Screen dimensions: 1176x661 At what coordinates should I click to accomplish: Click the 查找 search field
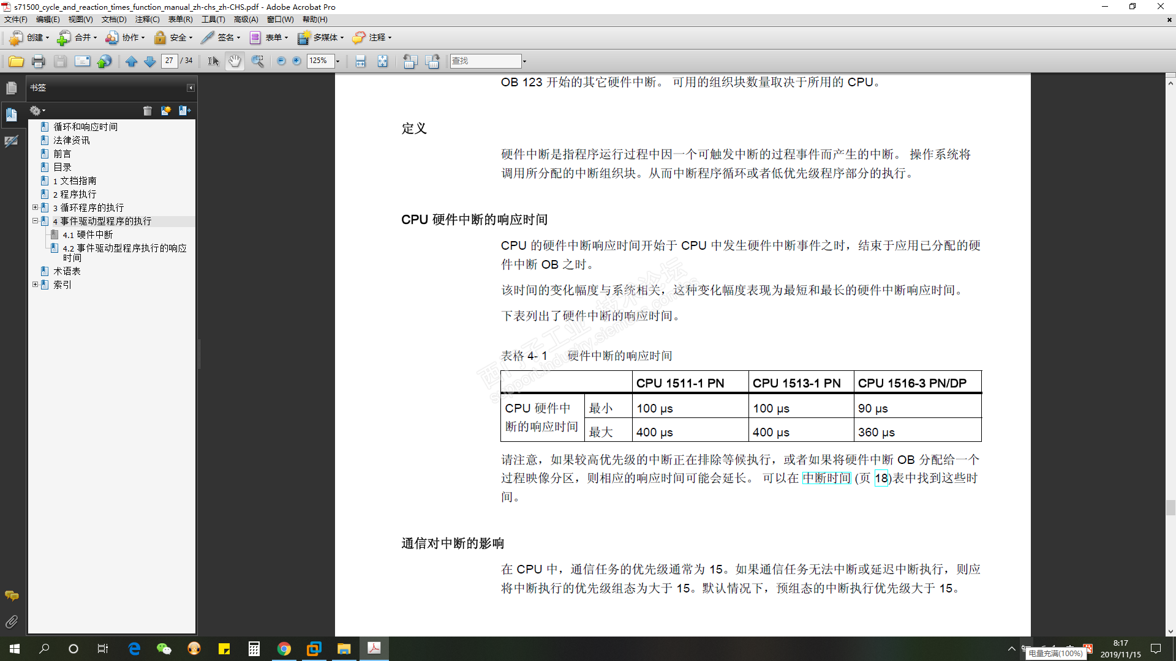point(485,61)
